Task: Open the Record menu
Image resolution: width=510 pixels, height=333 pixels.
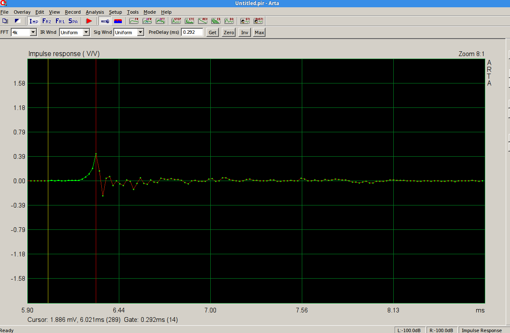Action: 73,12
